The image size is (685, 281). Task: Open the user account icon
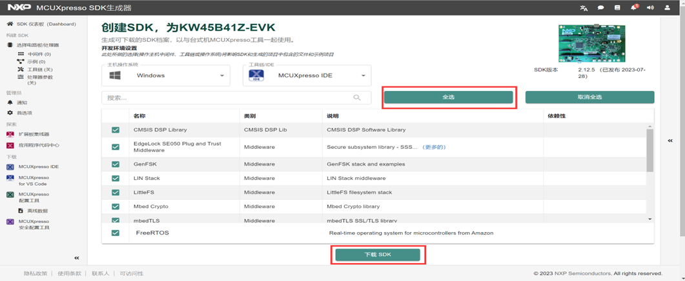coord(667,8)
